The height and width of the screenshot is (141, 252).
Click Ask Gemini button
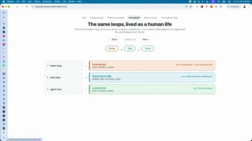point(233,7)
